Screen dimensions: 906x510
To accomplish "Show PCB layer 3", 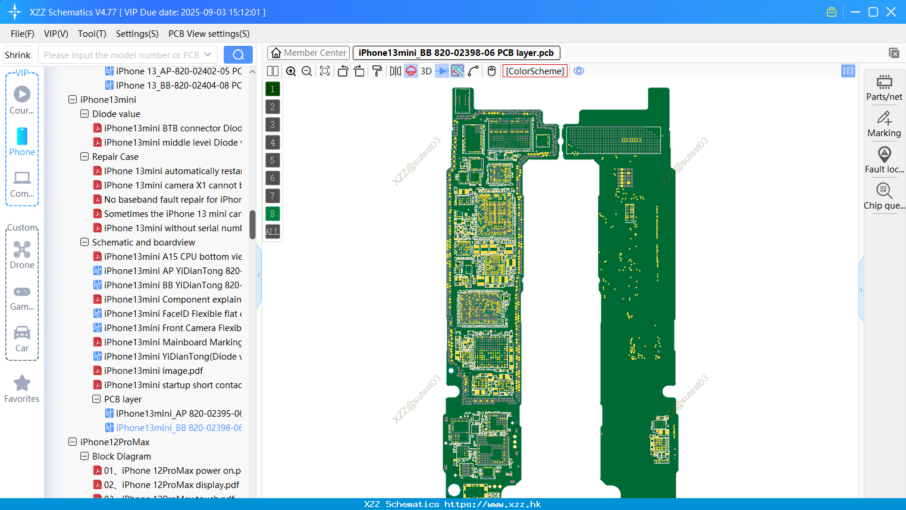I will 272,124.
